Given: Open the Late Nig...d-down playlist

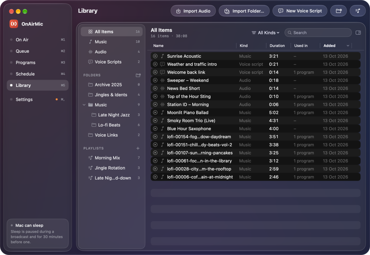Looking at the screenshot, I should [112, 178].
